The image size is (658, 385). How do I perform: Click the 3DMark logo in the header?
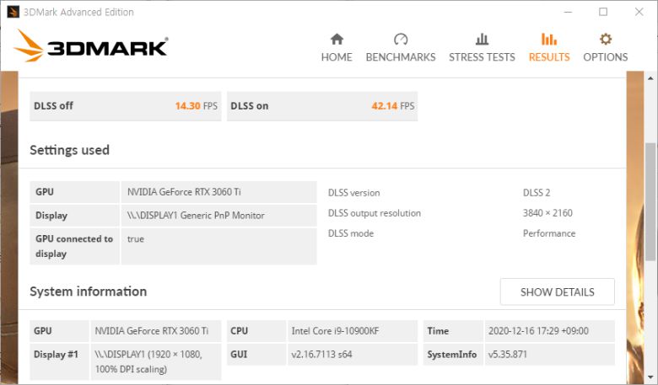(x=91, y=46)
